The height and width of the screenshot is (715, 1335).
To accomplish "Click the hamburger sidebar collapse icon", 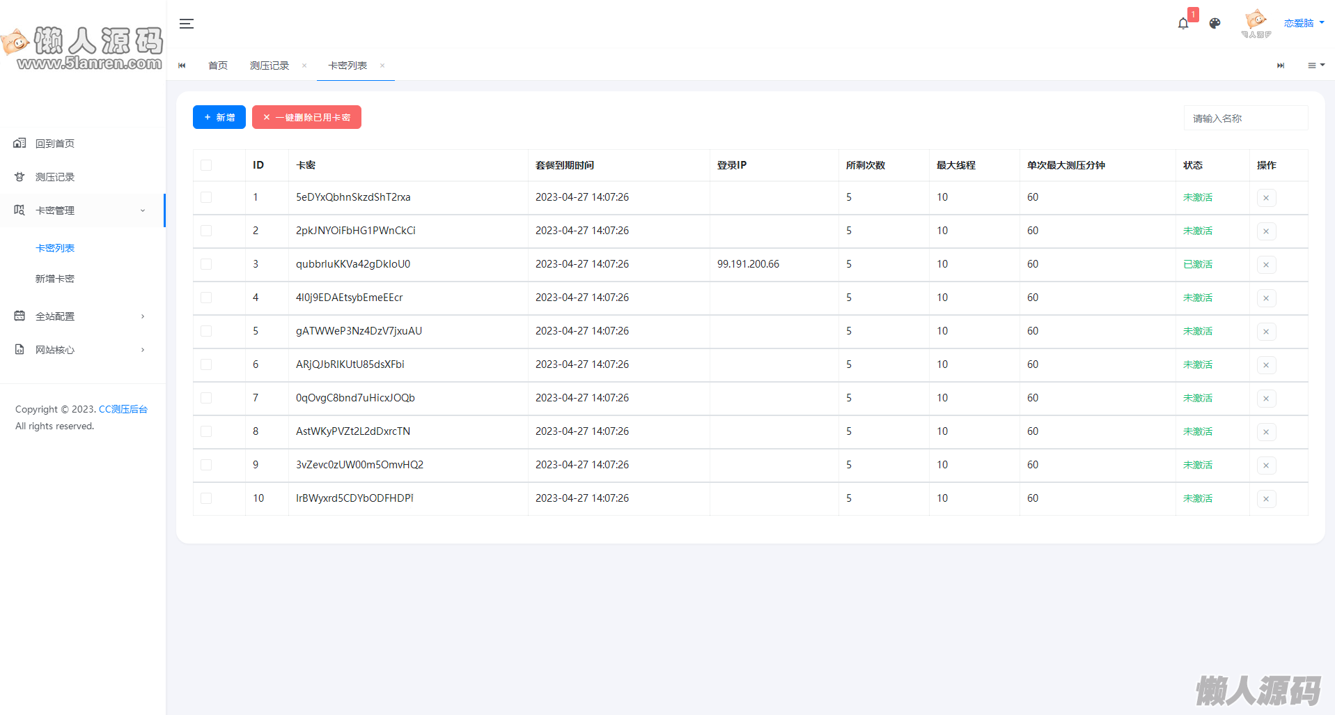I will point(186,24).
